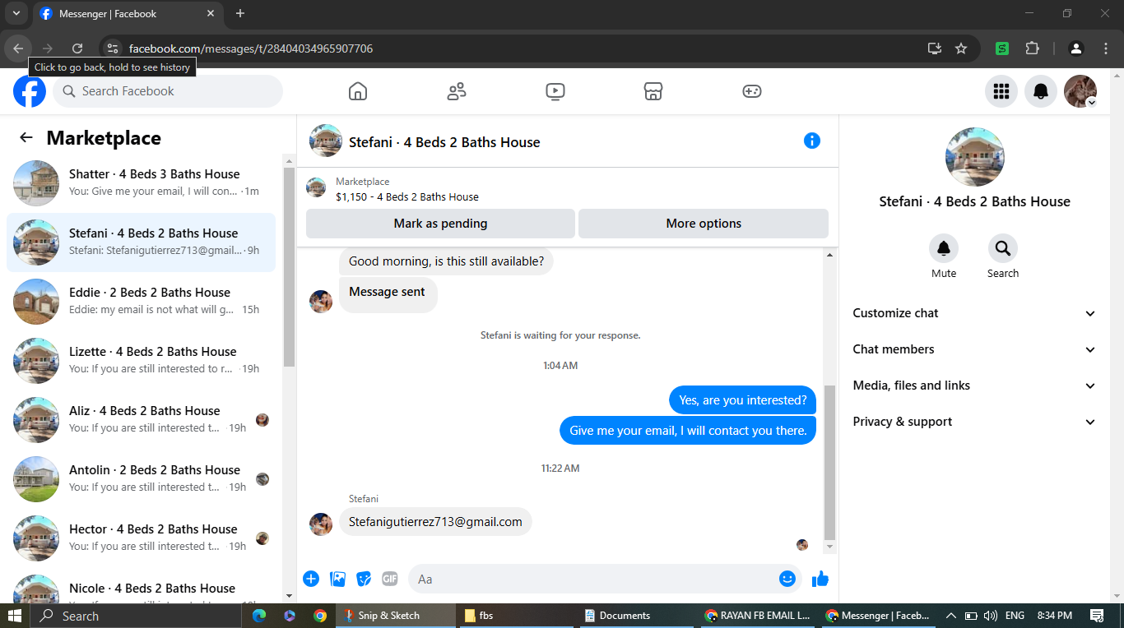Click the chat messages scrollbar
Screen dimensions: 1124x628
[x=829, y=462]
